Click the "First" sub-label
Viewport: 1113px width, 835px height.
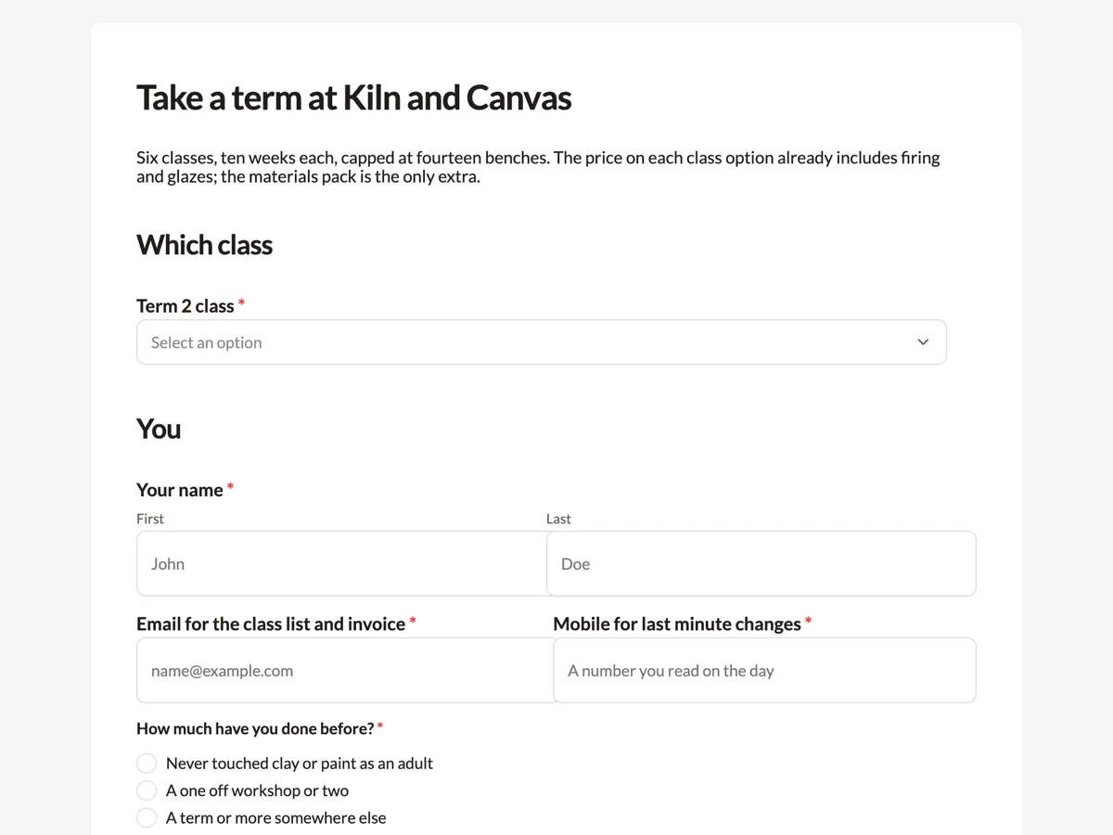tap(149, 519)
